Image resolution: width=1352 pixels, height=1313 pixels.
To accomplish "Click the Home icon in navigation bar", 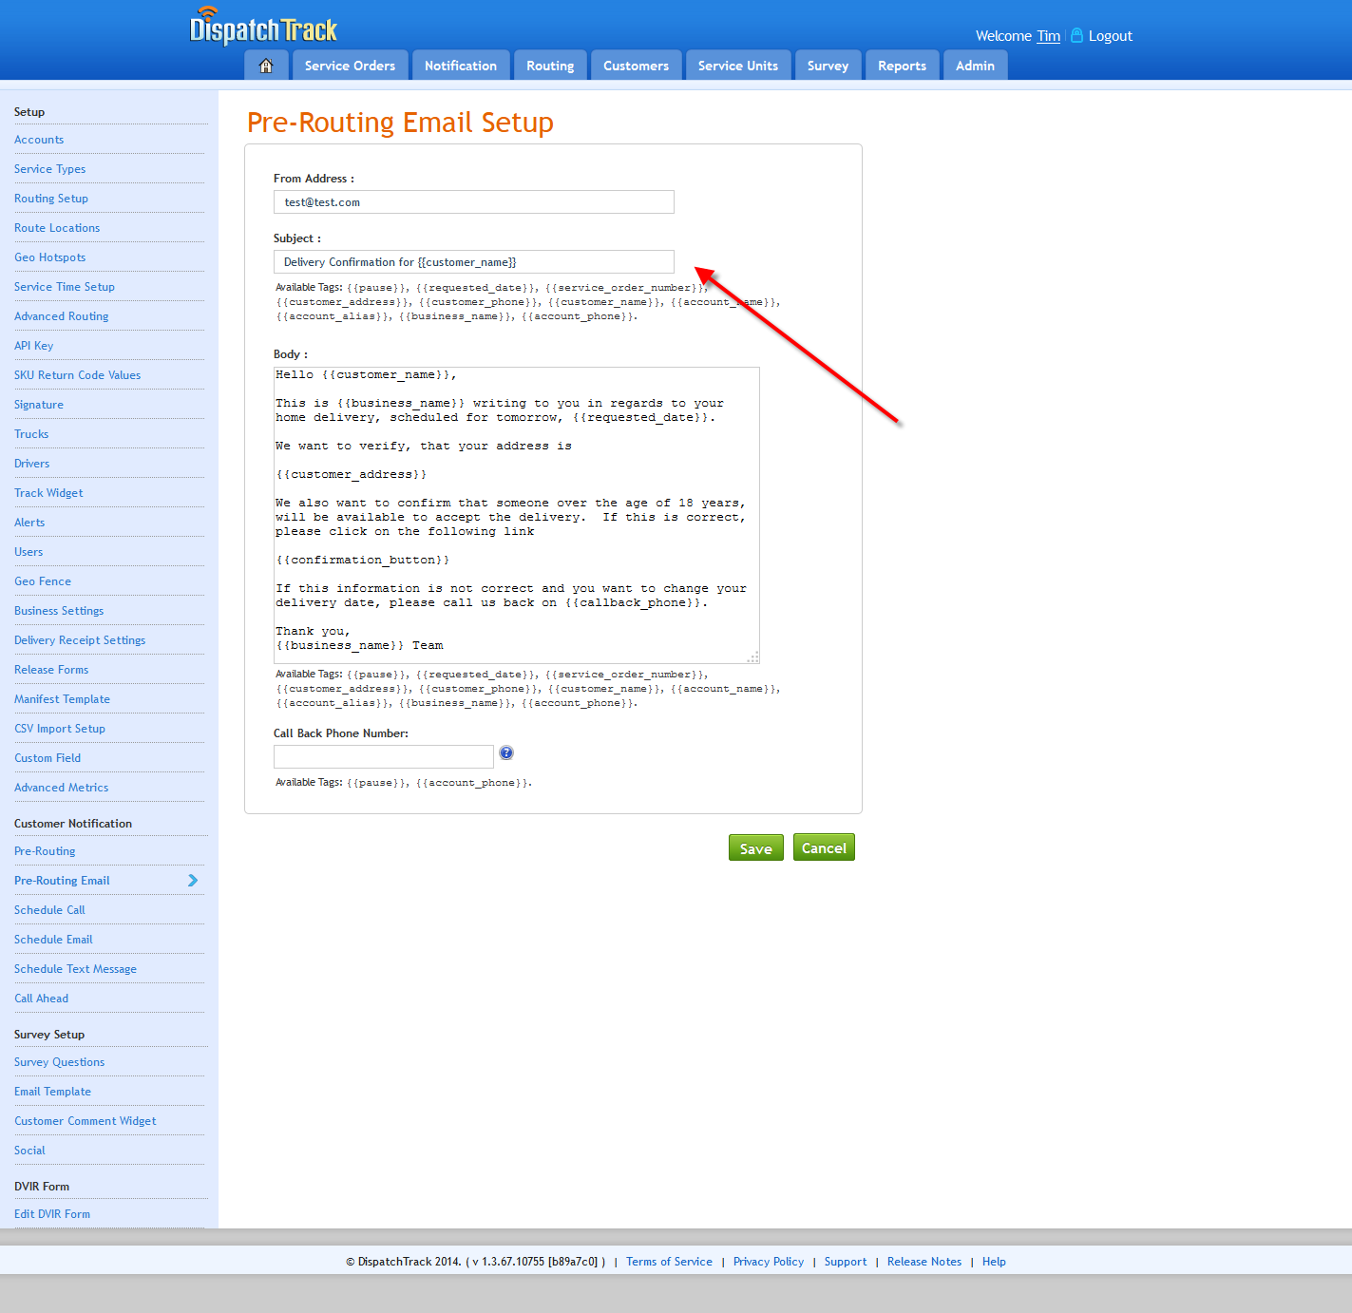I will tap(266, 65).
